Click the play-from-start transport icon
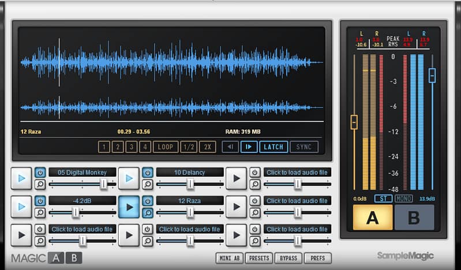 249,147
